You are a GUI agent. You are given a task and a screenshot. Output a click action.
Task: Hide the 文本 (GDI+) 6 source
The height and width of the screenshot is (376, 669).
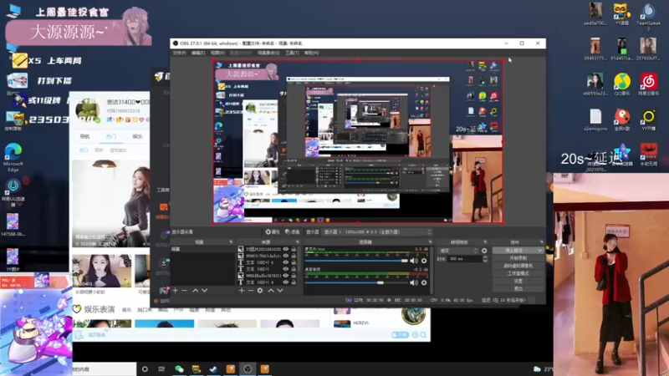[286, 262]
